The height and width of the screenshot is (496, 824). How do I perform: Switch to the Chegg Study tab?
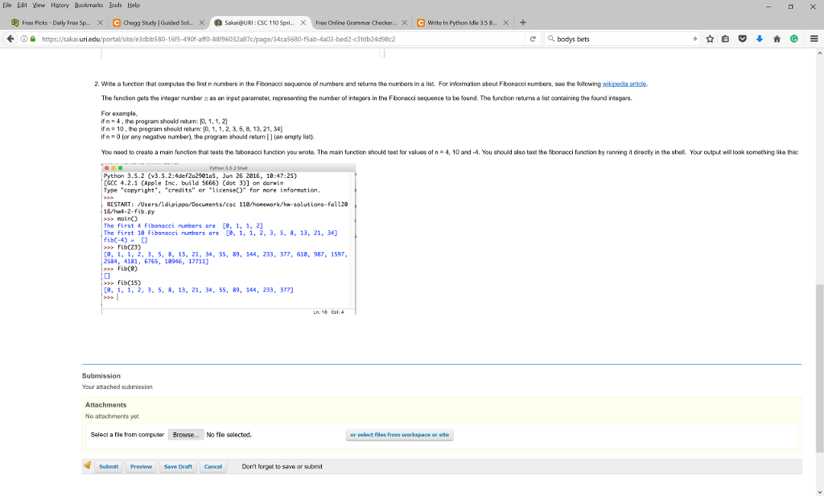[x=157, y=23]
